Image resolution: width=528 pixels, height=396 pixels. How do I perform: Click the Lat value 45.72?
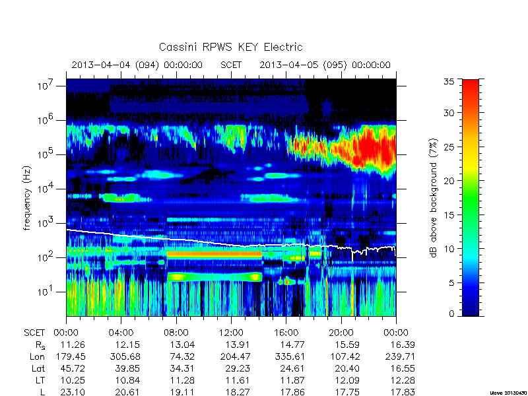pos(73,369)
